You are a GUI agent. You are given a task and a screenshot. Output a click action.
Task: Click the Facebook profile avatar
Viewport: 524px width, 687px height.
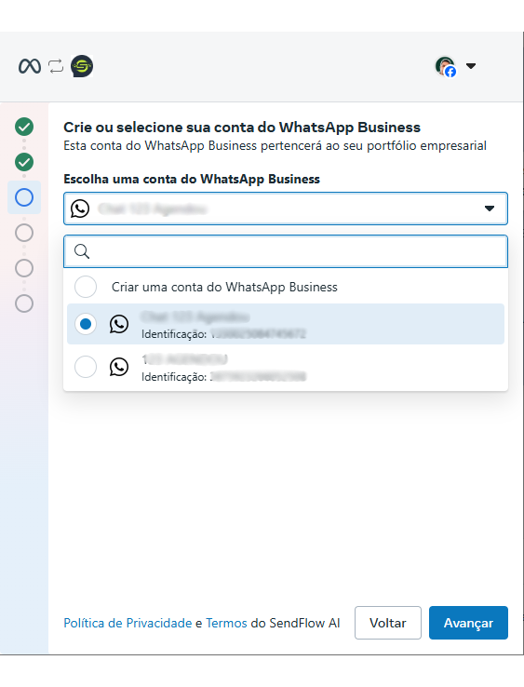pos(445,66)
